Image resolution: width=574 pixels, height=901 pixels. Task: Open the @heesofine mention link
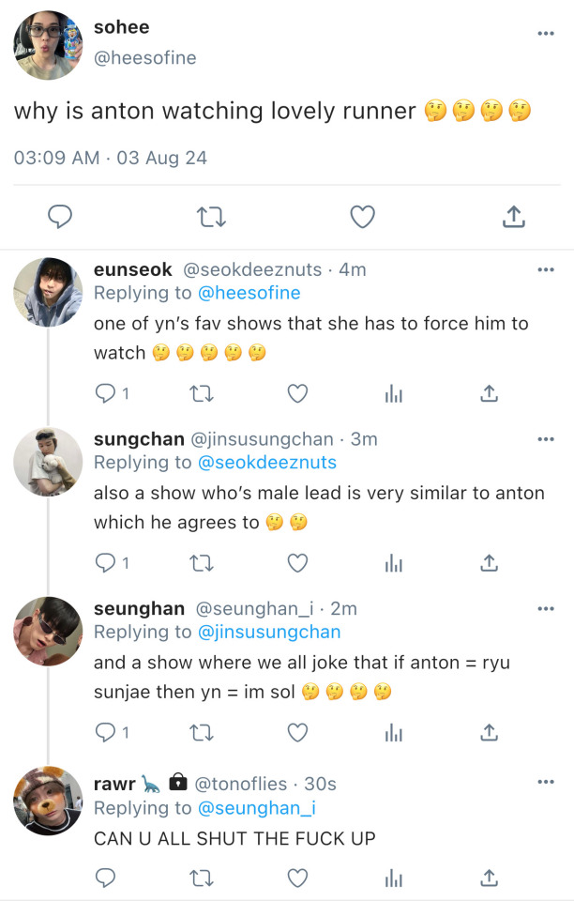249,293
